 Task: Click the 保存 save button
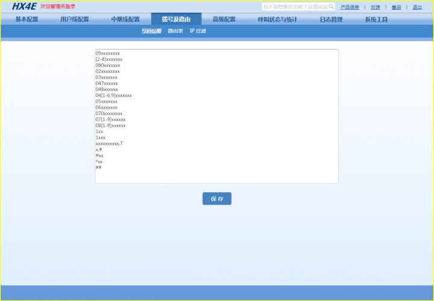pos(217,199)
